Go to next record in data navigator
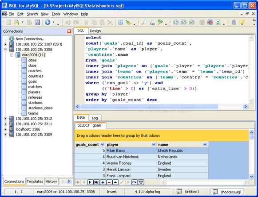The height and width of the screenshot is (197, 258). tap(90, 182)
